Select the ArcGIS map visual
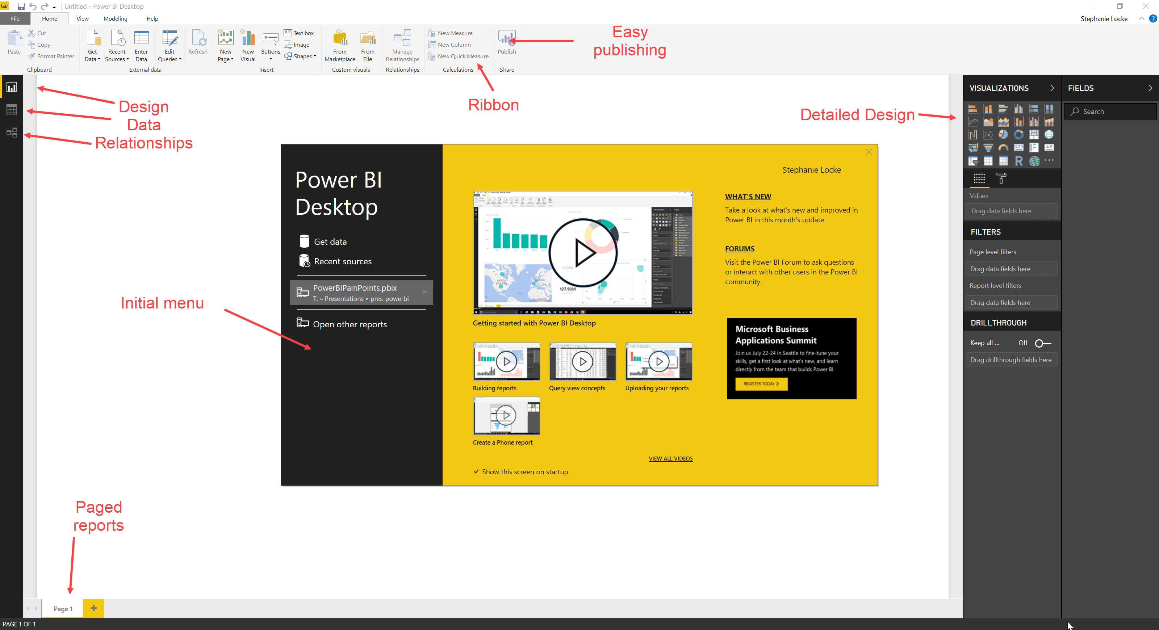This screenshot has height=630, width=1159. [x=1034, y=161]
